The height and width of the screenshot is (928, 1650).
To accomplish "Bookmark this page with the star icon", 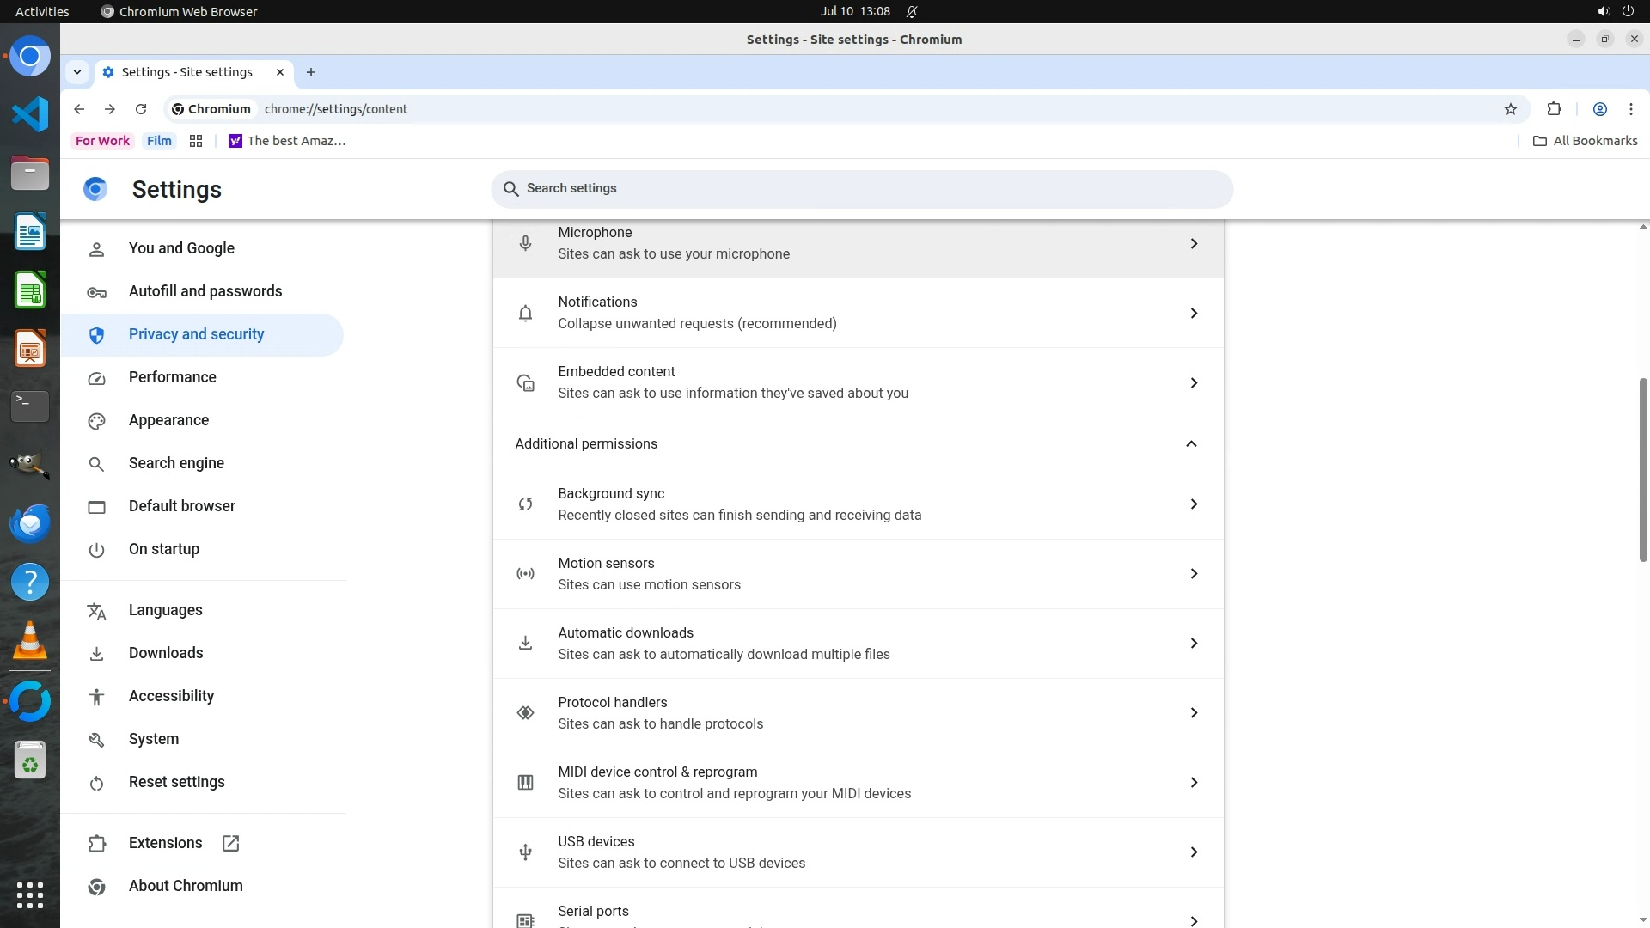I will pos(1511,109).
